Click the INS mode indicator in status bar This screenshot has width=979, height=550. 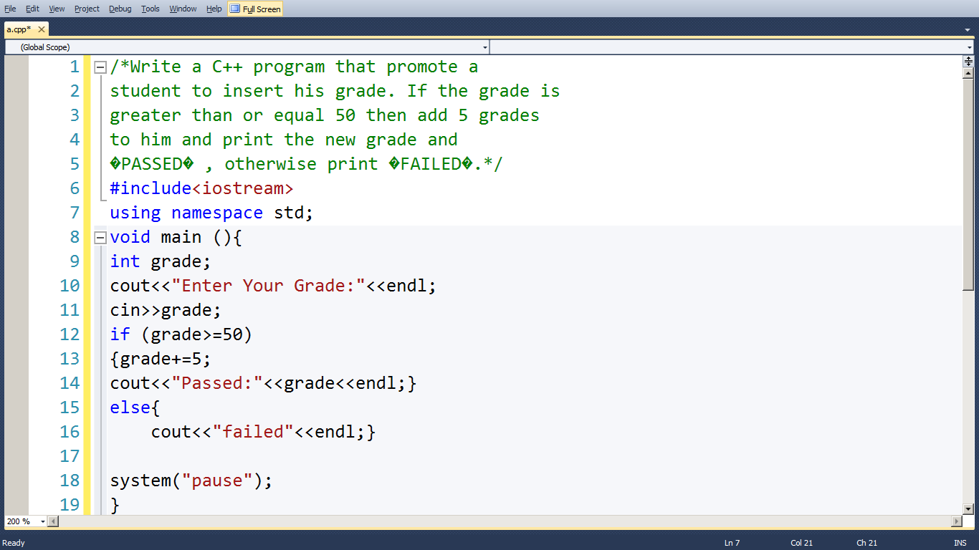[x=960, y=543]
